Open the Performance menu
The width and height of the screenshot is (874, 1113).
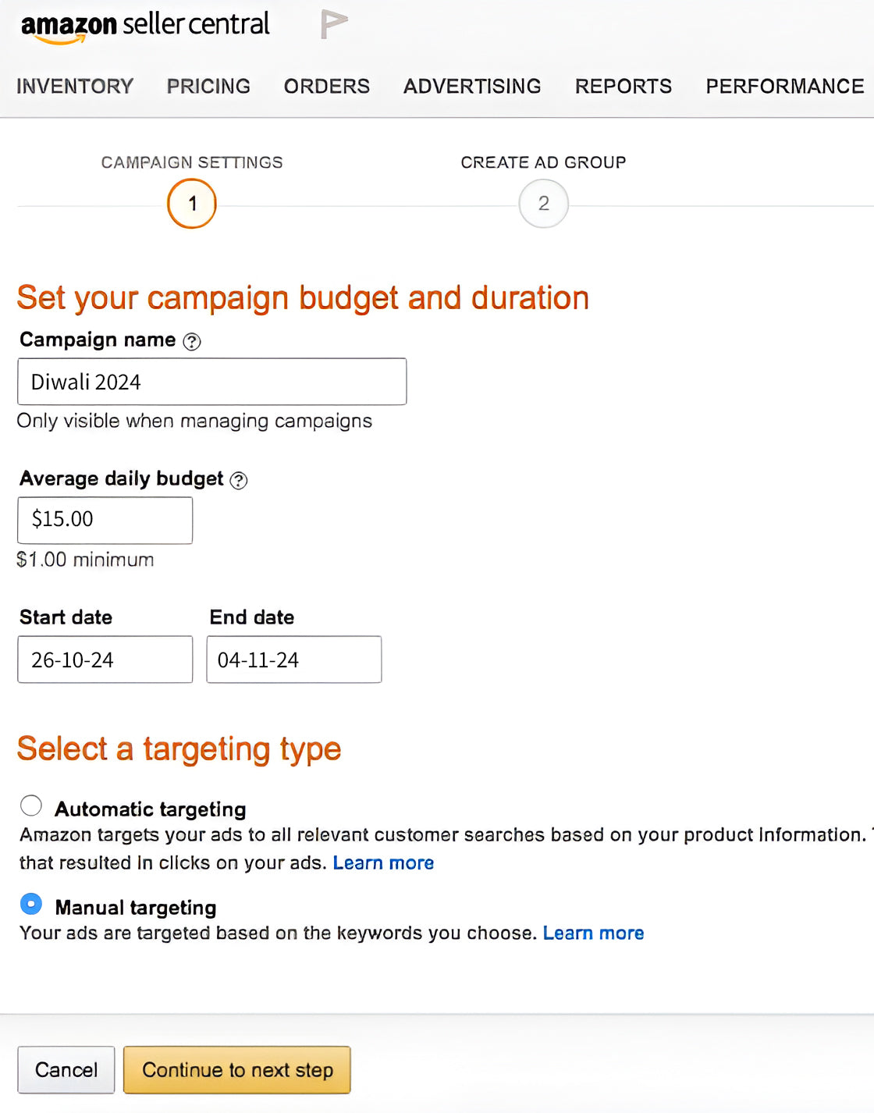(785, 86)
